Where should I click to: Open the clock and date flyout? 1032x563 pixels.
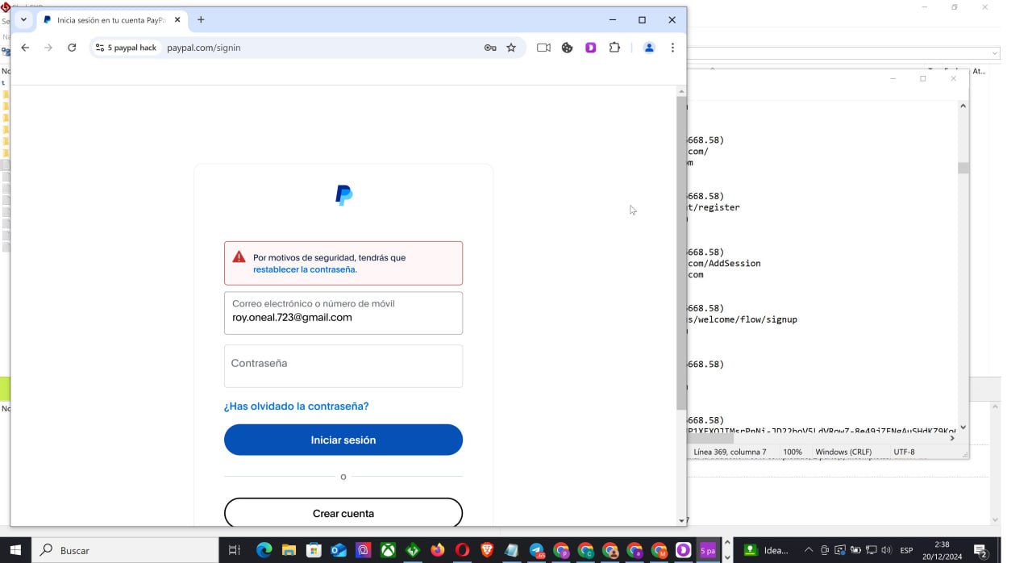[x=942, y=550]
